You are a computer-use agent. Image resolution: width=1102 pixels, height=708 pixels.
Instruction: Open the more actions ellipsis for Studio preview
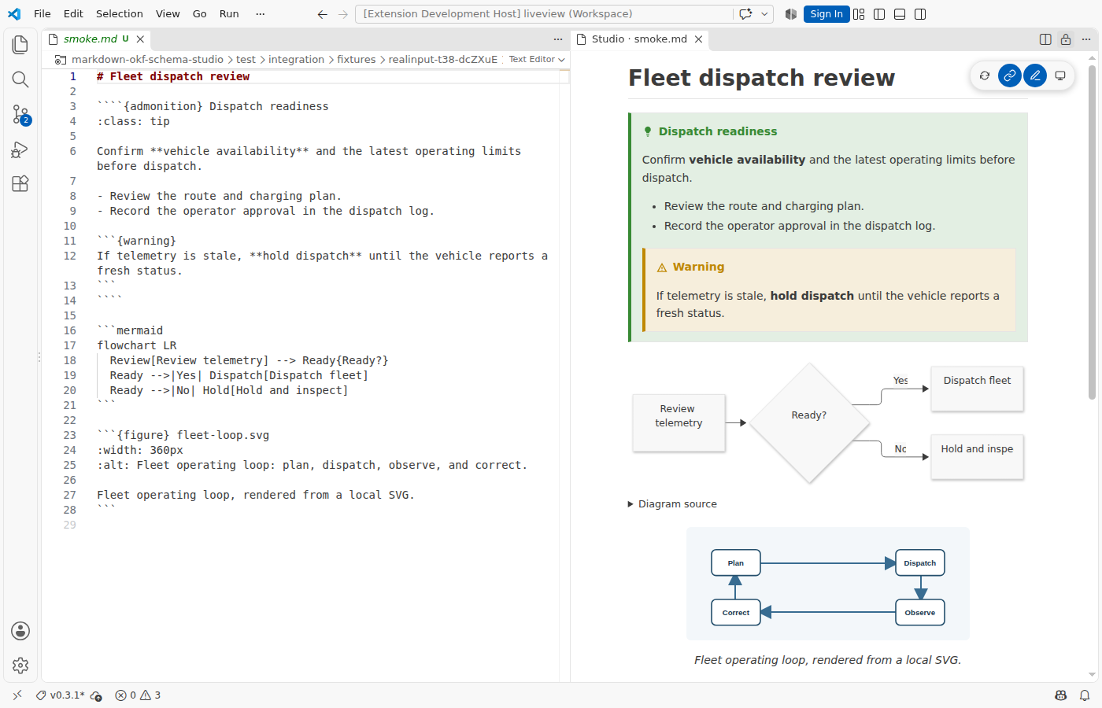[1086, 39]
